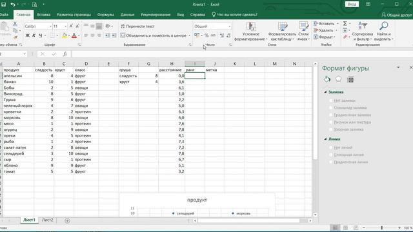Select the Узорная заливка radio option
The image size is (413, 232).
point(331,130)
